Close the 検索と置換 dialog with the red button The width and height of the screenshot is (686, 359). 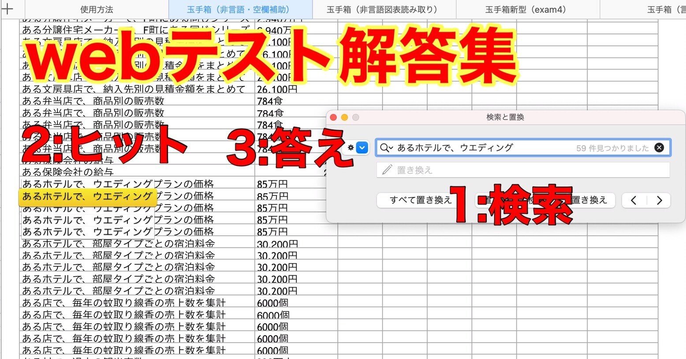334,117
